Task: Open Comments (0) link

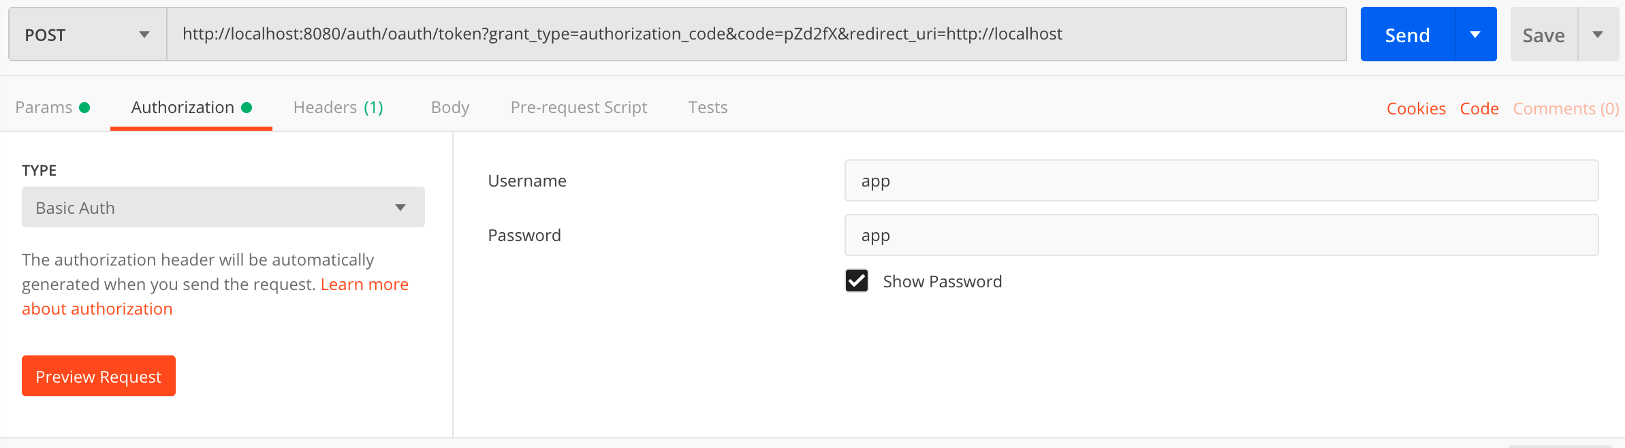Action: (1566, 109)
